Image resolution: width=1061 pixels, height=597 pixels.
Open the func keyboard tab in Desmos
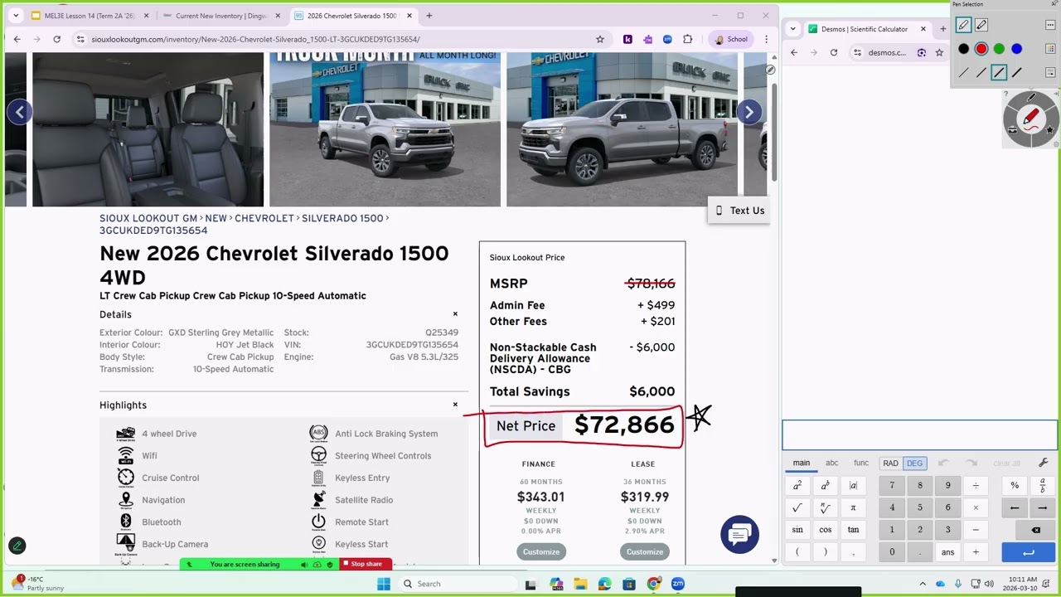click(861, 464)
